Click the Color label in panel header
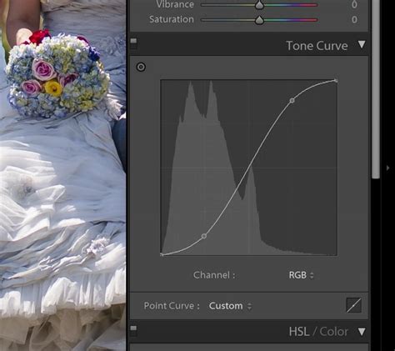 click(x=333, y=332)
